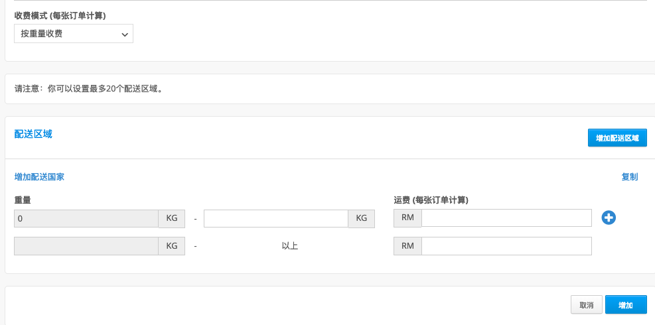Click the empty greyed weight field in 以上 row
The image size is (655, 325).
(86, 246)
